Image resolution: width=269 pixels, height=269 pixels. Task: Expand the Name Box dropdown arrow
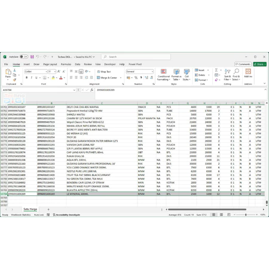74,90
